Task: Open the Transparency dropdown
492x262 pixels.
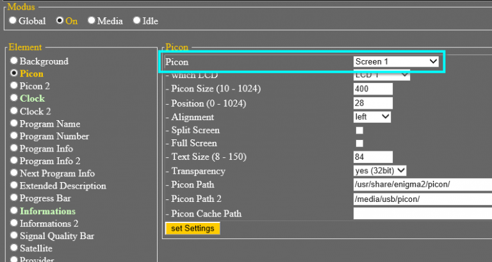Action: pyautogui.click(x=380, y=171)
